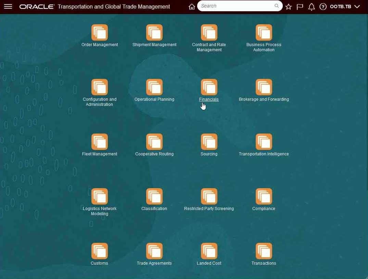Image resolution: width=368 pixels, height=279 pixels.
Task: Open Landed Cost folder icon
Action: pyautogui.click(x=209, y=251)
